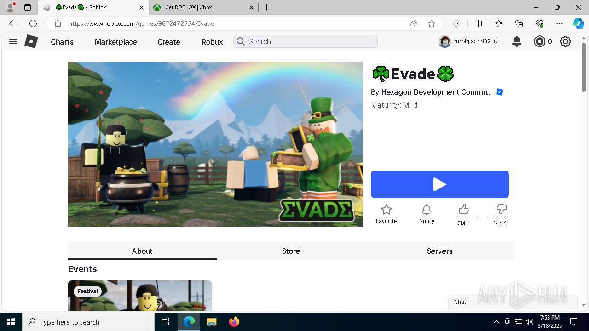Click the mrbigiscool32 username

tap(472, 41)
